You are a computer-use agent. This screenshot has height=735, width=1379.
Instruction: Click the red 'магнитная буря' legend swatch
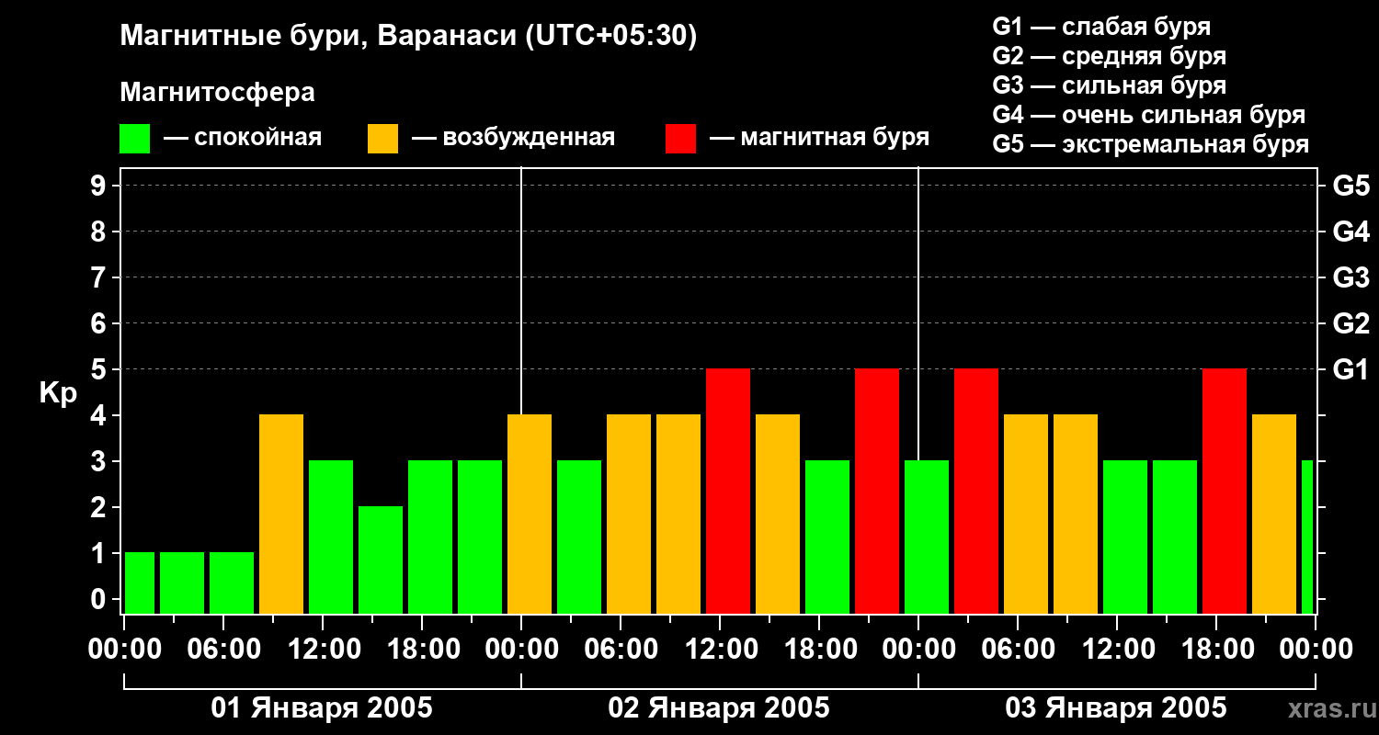[680, 139]
